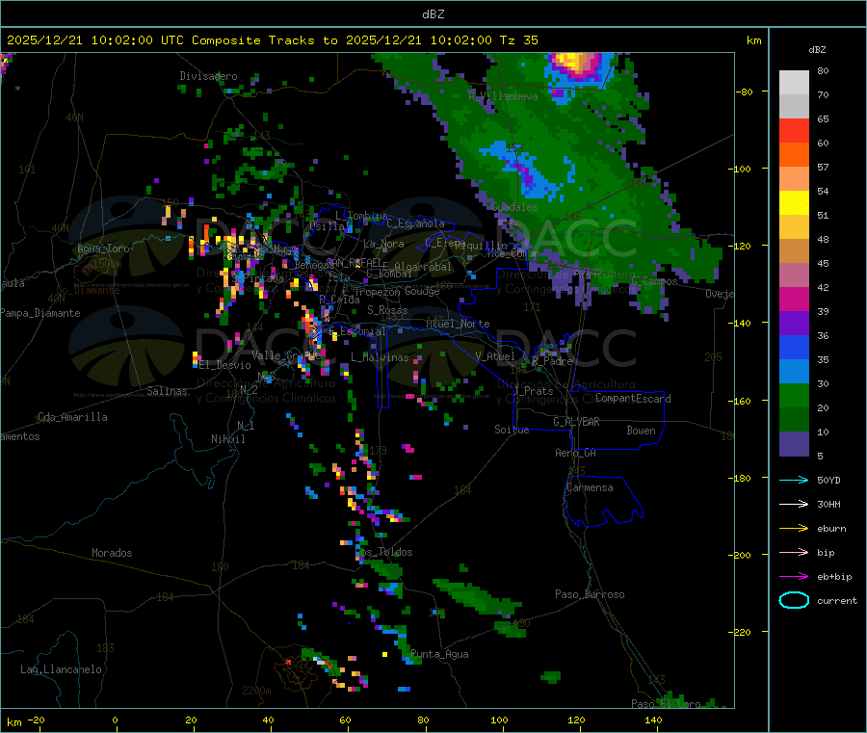Select the magenta swatch between 42 and 39
867x733 pixels.
794,299
